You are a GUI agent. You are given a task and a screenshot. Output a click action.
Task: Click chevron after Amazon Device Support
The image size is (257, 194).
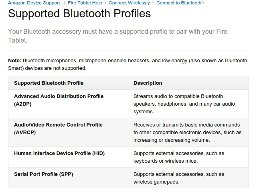click(65, 3)
